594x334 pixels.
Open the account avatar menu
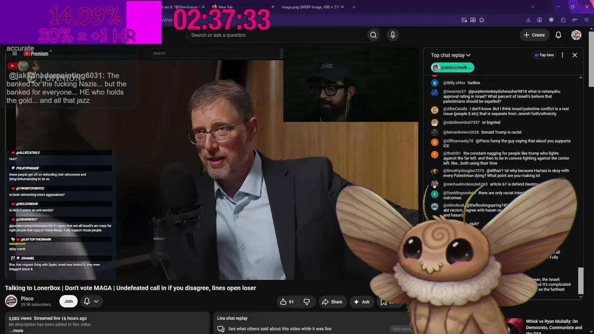click(576, 35)
